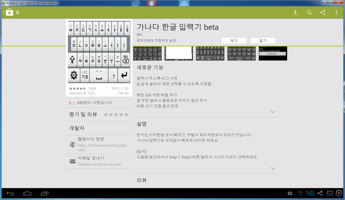345x200 pixels.
Task: Open the third keyboard screenshot thumbnail
Action: point(210,53)
